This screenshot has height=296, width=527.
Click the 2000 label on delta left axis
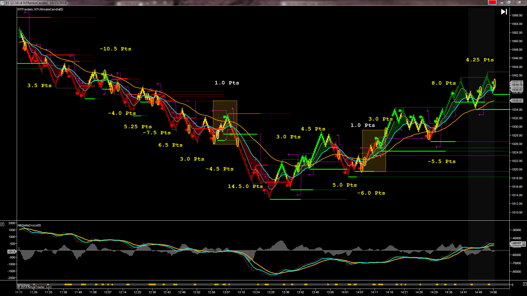click(12, 223)
